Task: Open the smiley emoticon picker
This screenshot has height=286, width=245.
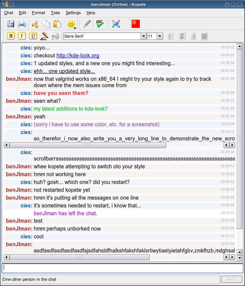Action: pyautogui.click(x=71, y=24)
